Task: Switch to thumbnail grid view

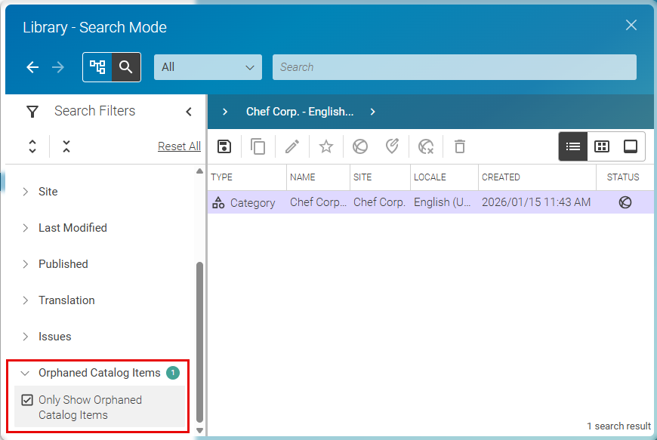Action: coord(602,146)
